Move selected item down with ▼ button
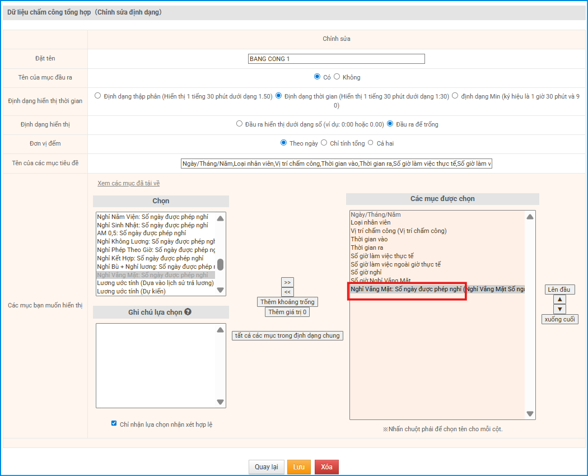 (559, 309)
